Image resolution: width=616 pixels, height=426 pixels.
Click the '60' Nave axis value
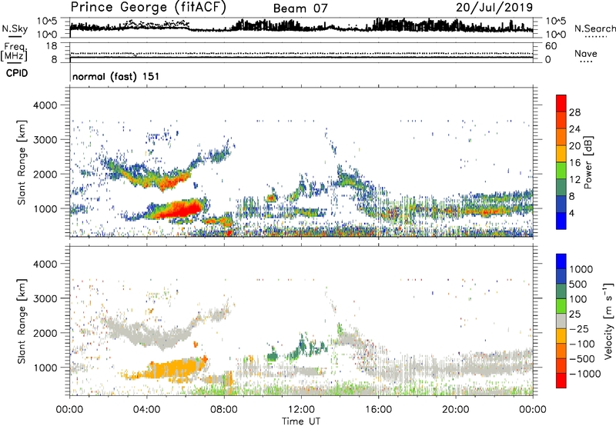click(x=551, y=46)
